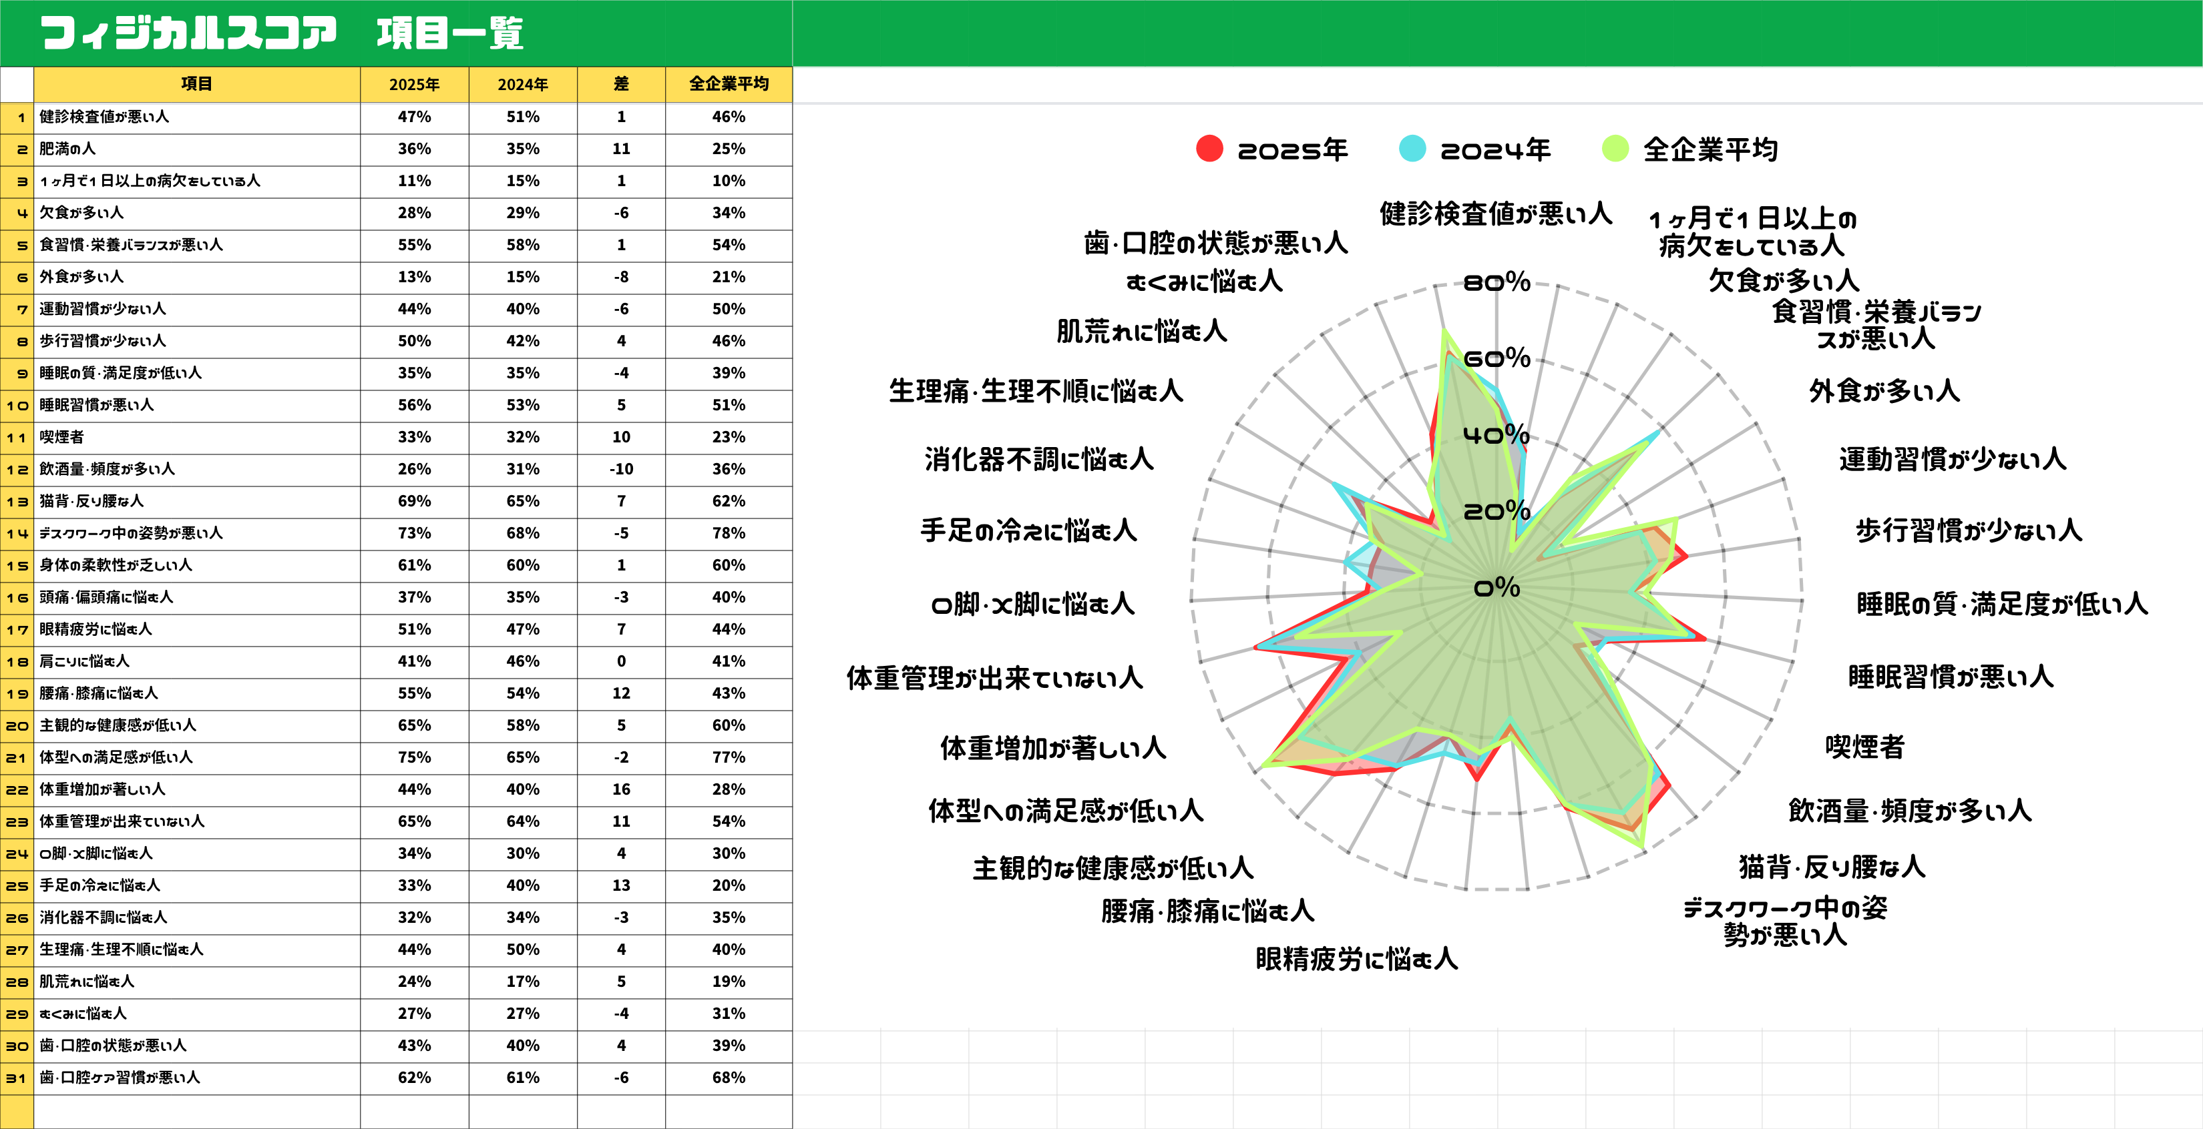Click the 全企業平均 legend text

(x=1710, y=149)
